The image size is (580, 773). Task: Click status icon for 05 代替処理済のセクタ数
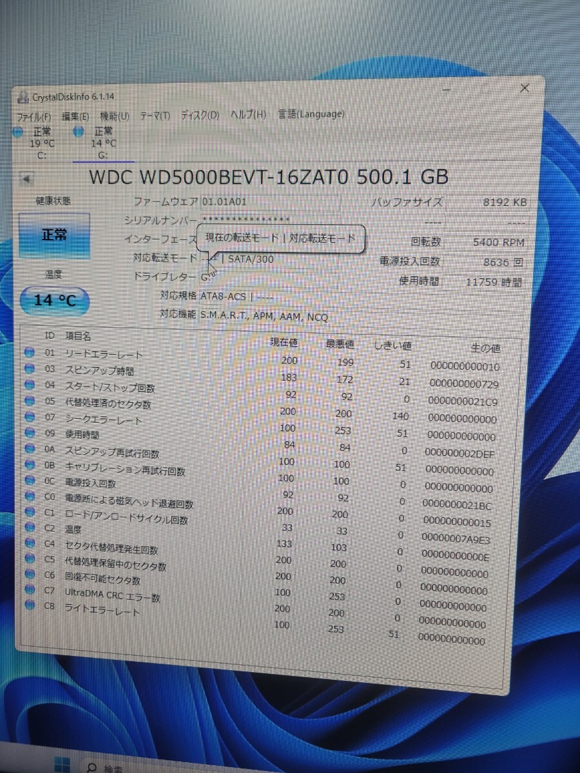pos(29,401)
